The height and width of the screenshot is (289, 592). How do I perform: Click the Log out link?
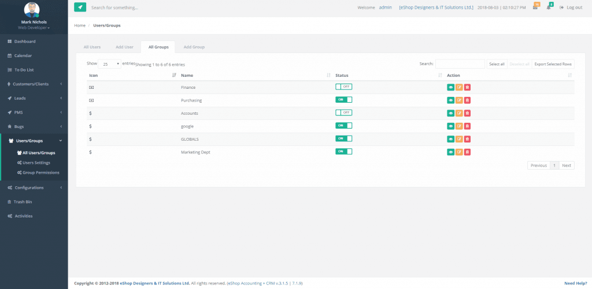pos(571,7)
